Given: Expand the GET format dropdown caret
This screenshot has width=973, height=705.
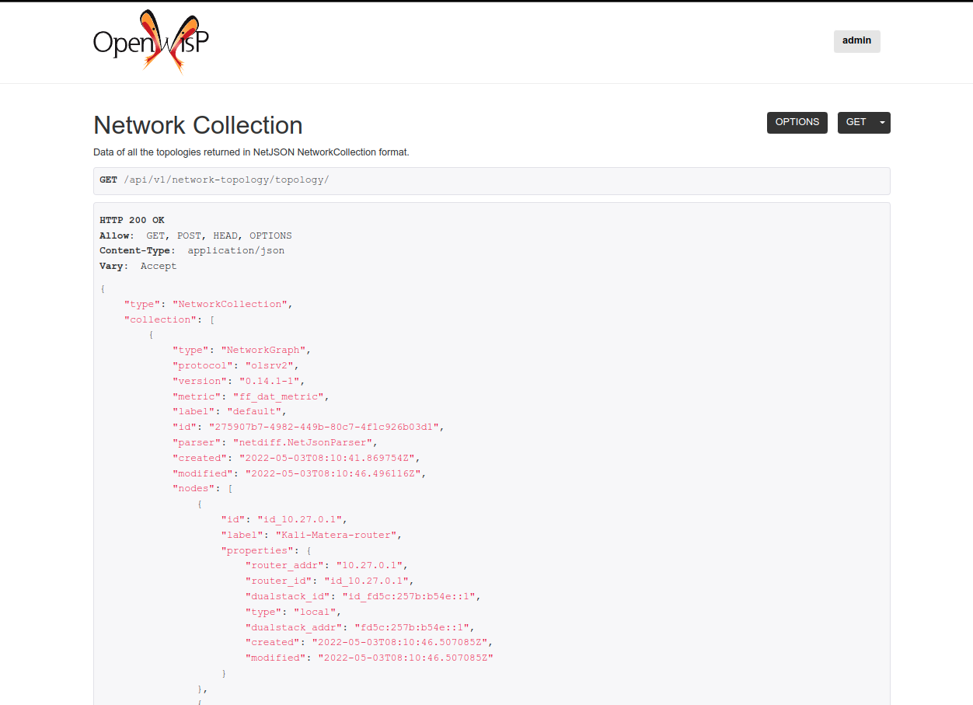Looking at the screenshot, I should (882, 123).
